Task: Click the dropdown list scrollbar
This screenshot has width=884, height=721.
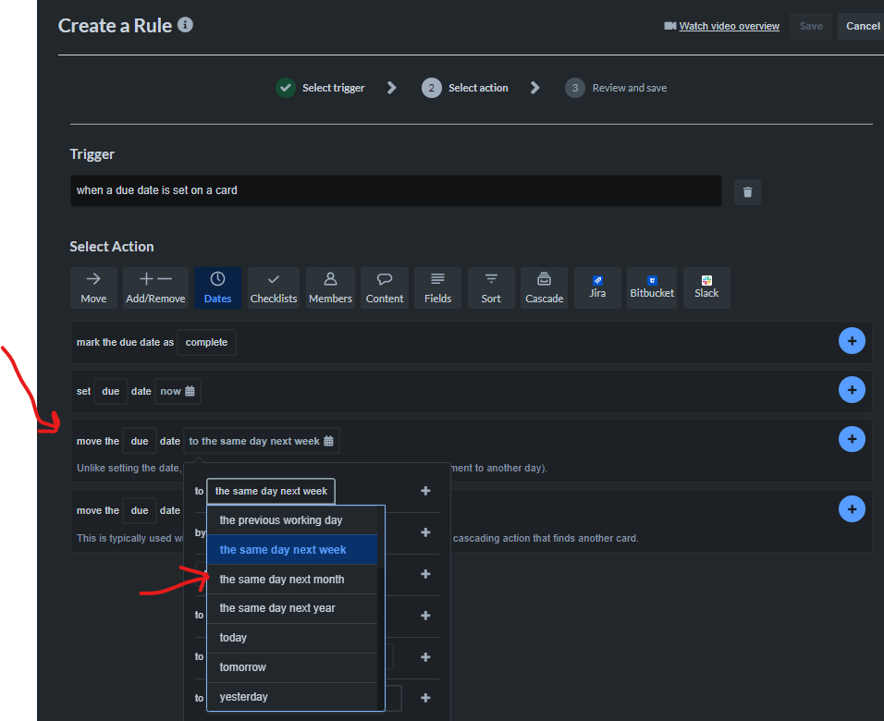Action: tap(381, 608)
